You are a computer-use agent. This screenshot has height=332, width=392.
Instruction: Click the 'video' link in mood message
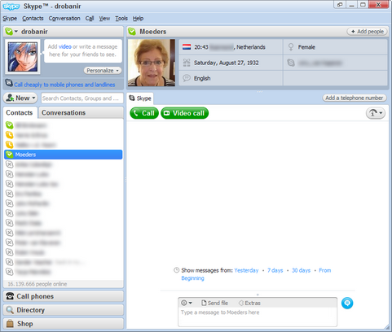click(65, 46)
